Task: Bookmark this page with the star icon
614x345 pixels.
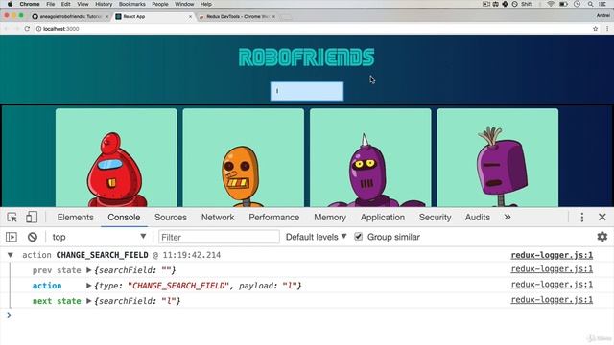Action: click(595, 29)
